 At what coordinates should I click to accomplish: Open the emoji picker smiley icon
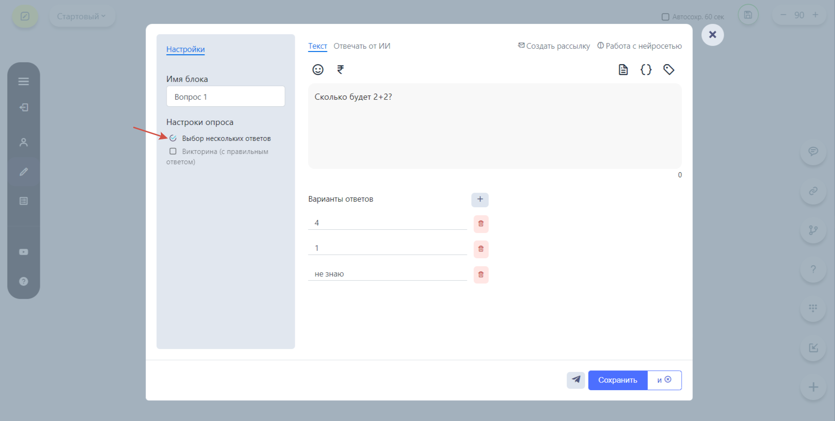tap(318, 70)
